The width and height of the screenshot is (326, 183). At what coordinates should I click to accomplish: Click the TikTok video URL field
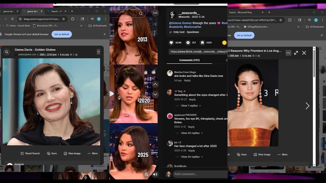pos(198,52)
